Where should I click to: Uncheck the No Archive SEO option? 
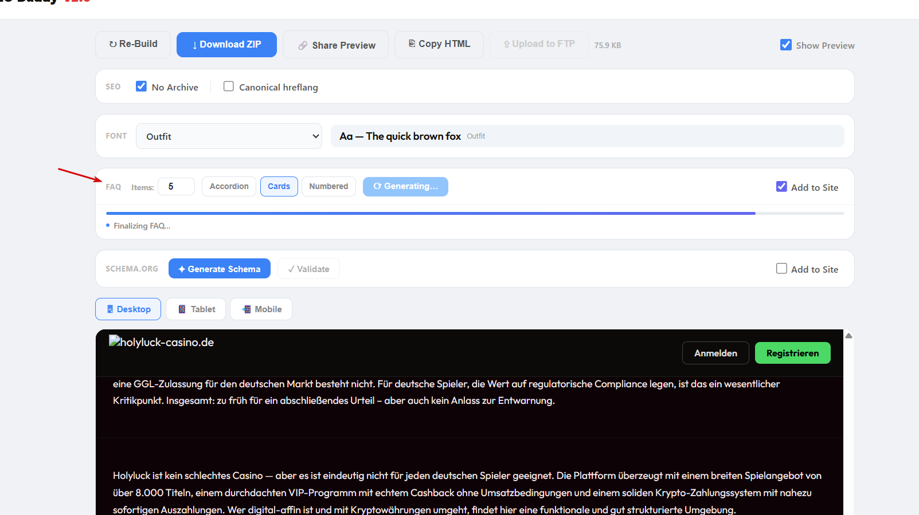[x=141, y=86]
